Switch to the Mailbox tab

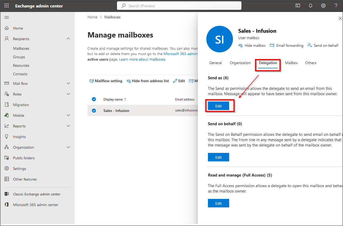(291, 63)
